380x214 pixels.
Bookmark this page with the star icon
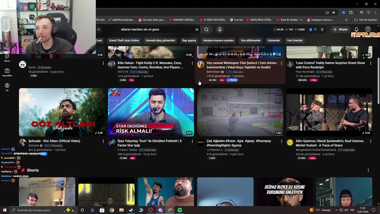click(334, 12)
